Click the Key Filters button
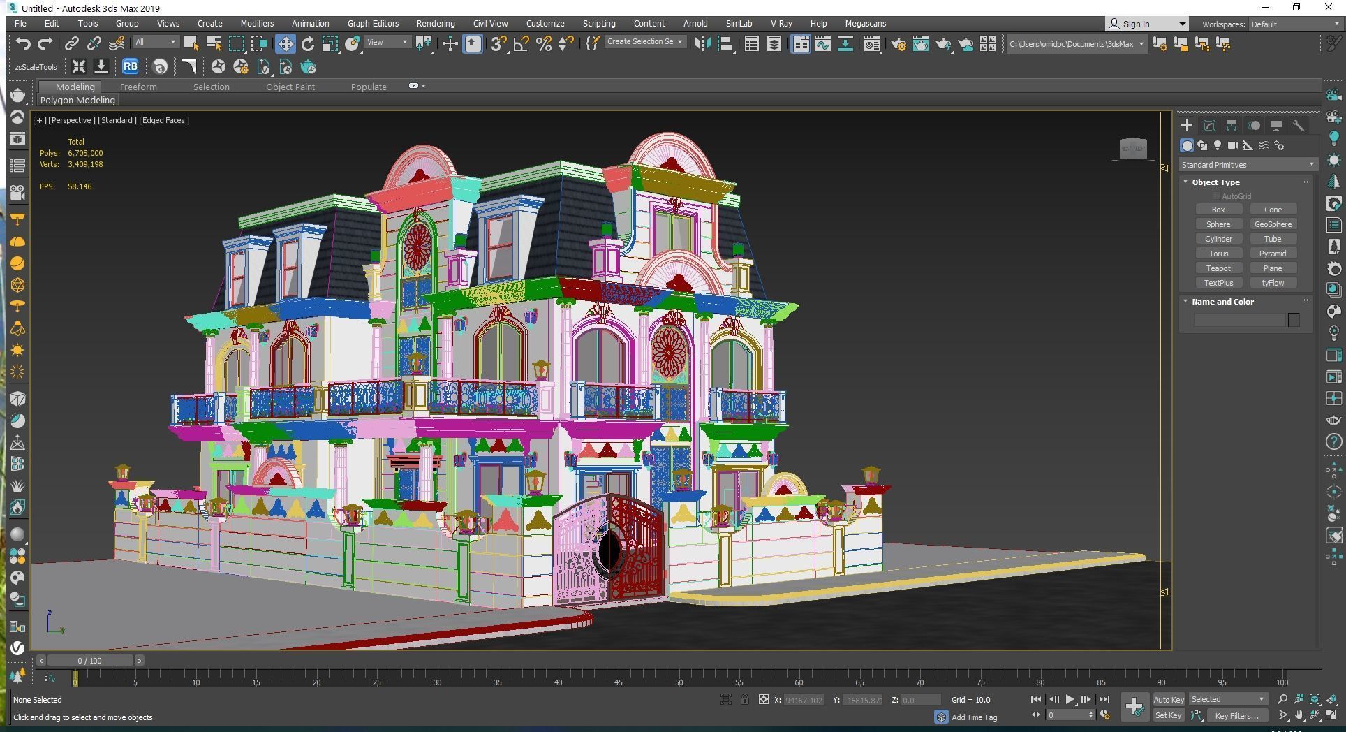The image size is (1346, 732). coord(1236,715)
